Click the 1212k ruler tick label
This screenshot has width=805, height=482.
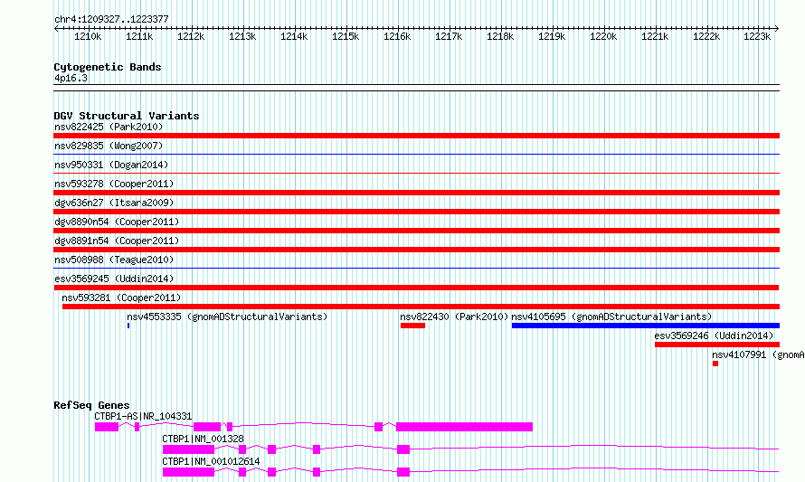191,36
